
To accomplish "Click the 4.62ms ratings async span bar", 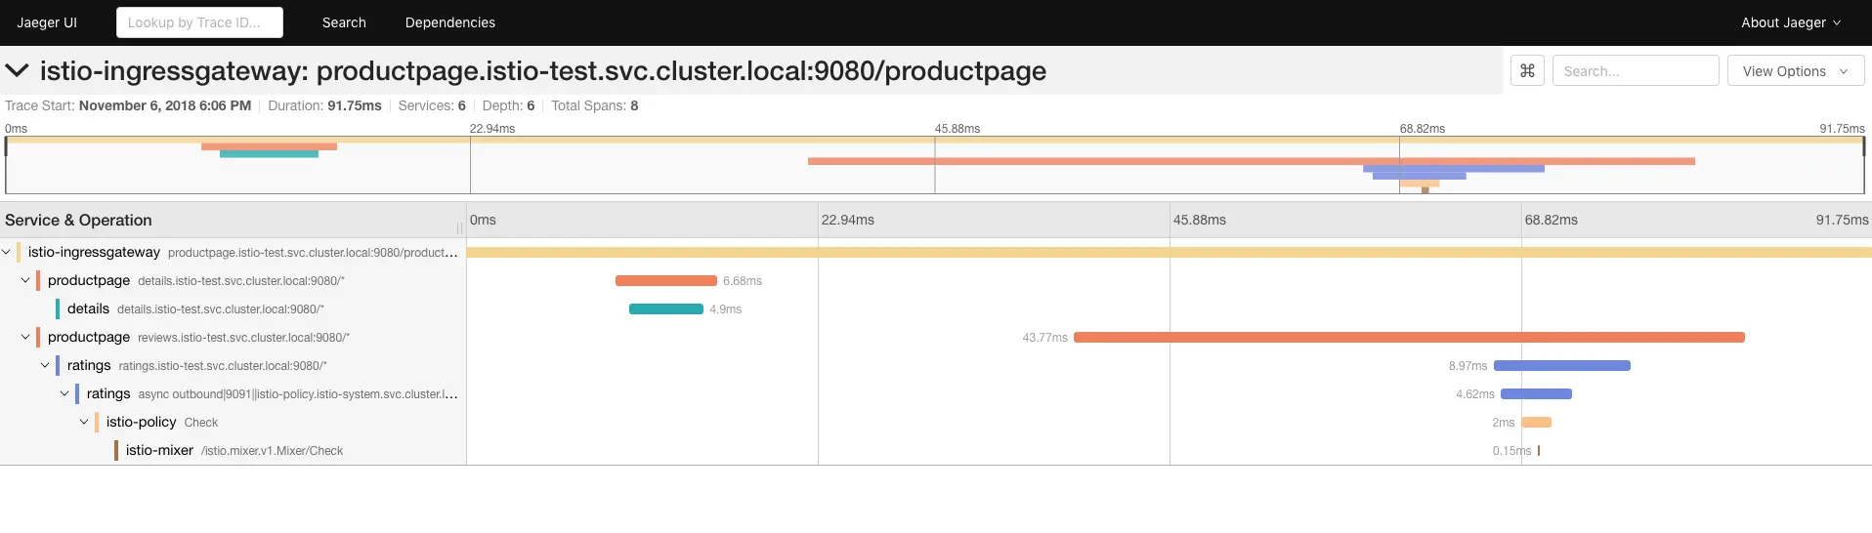I will pyautogui.click(x=1536, y=393).
